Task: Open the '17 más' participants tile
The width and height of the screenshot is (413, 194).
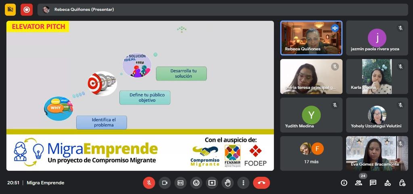Action: pos(311,153)
